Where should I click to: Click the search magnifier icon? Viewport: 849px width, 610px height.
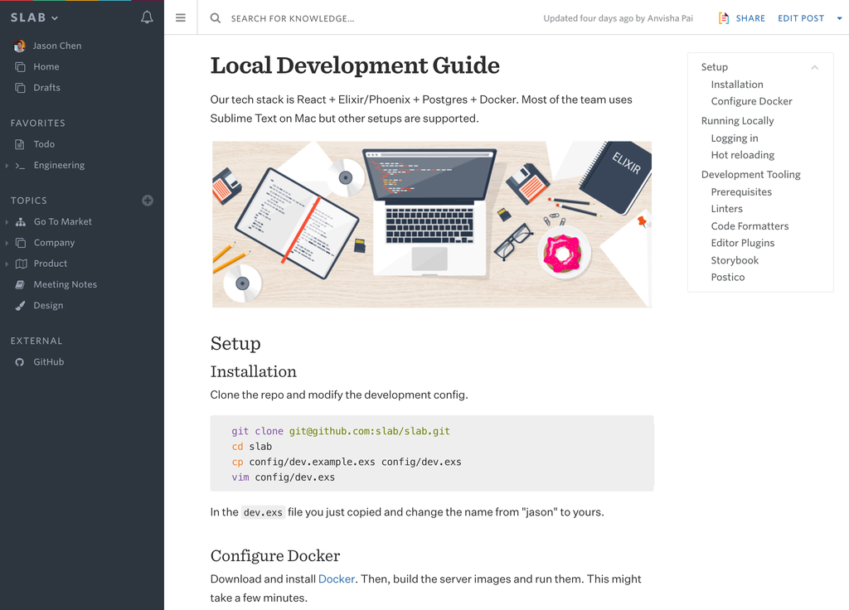(216, 18)
